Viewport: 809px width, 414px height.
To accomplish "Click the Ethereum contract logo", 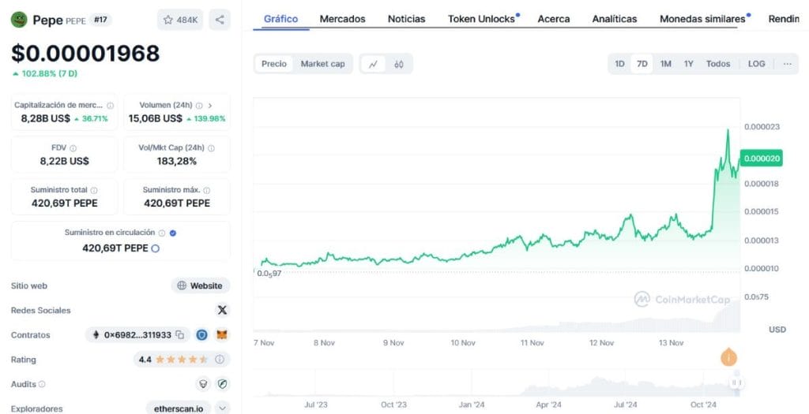I will [96, 334].
